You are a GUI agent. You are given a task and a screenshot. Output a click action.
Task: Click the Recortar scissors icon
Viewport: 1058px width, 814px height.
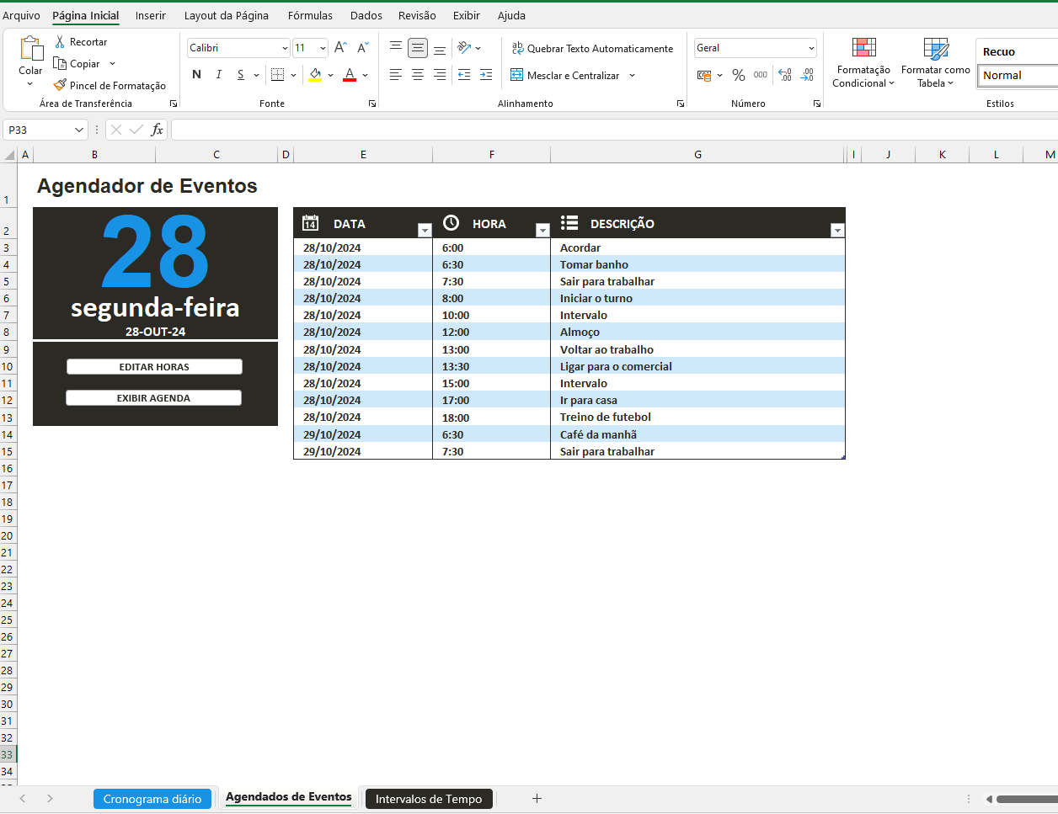(60, 42)
